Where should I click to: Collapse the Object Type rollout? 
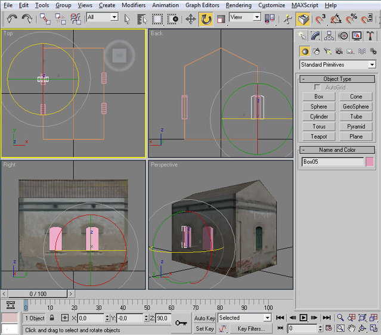(x=337, y=79)
